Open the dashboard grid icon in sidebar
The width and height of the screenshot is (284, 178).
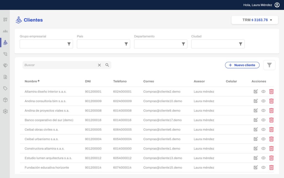click(5, 20)
